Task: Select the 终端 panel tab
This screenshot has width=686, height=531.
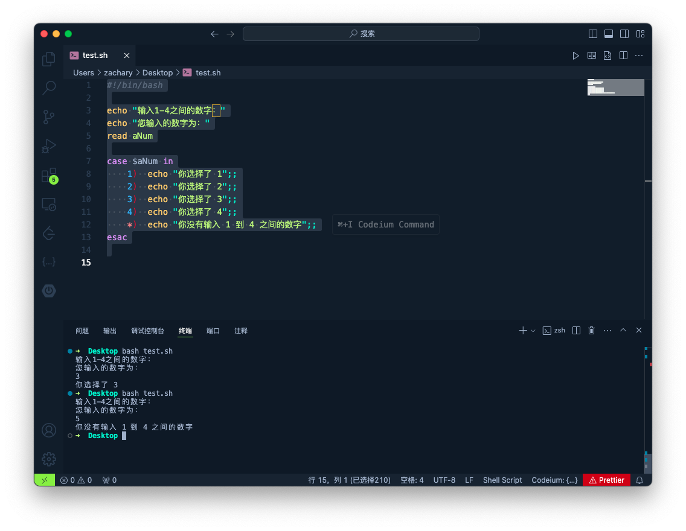Action: click(x=185, y=331)
